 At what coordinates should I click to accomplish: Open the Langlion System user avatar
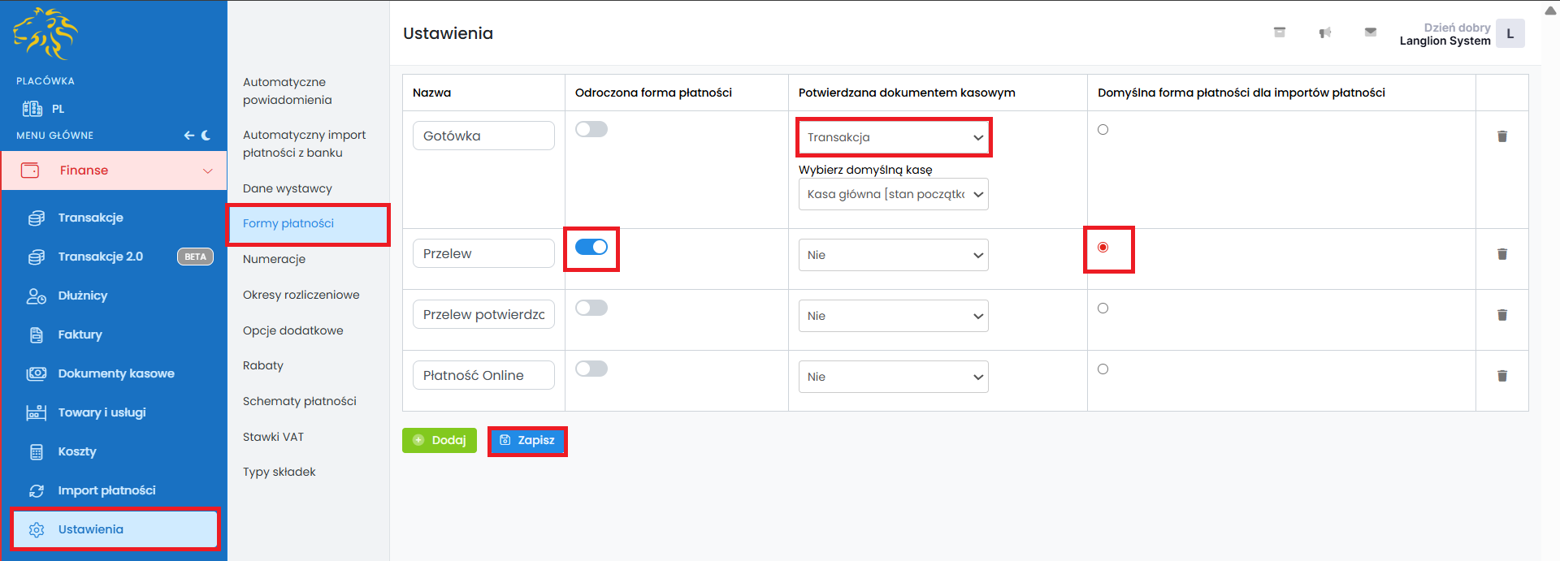coord(1510,34)
